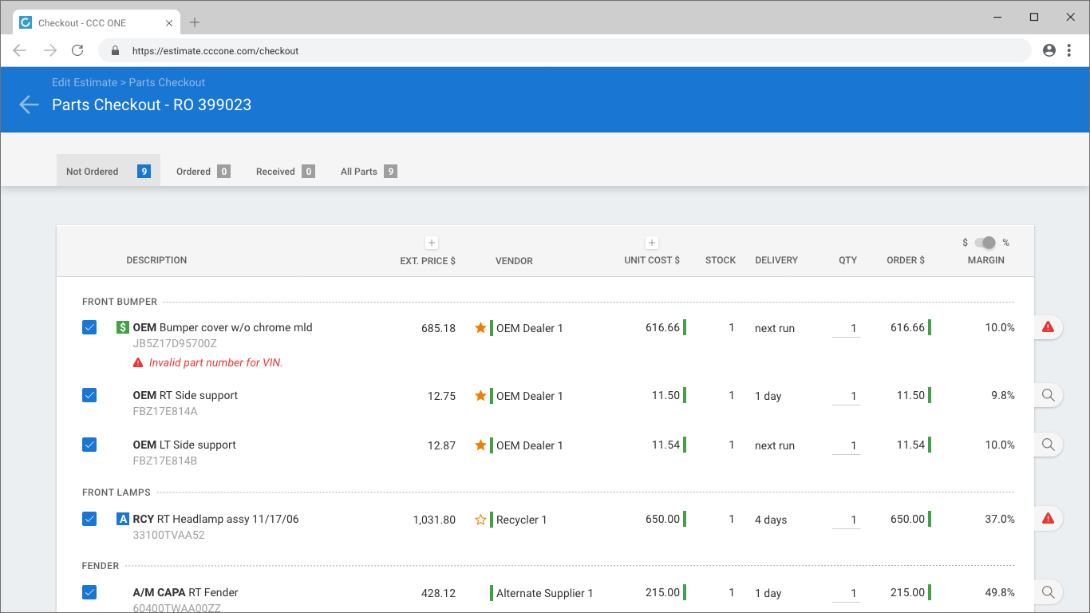Click search icon for RT Fender row

tap(1049, 592)
